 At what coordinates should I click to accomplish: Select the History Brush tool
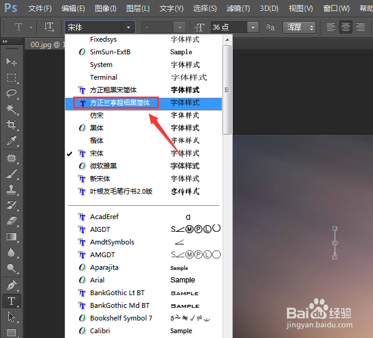(x=11, y=205)
